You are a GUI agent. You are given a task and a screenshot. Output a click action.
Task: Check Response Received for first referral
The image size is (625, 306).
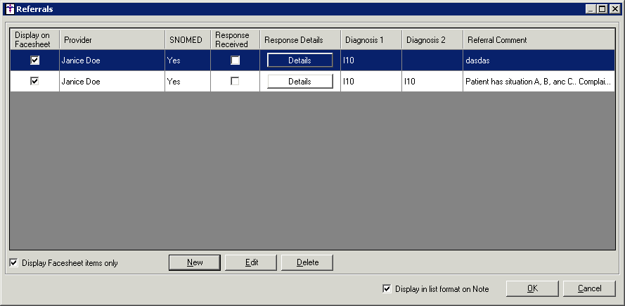point(235,60)
